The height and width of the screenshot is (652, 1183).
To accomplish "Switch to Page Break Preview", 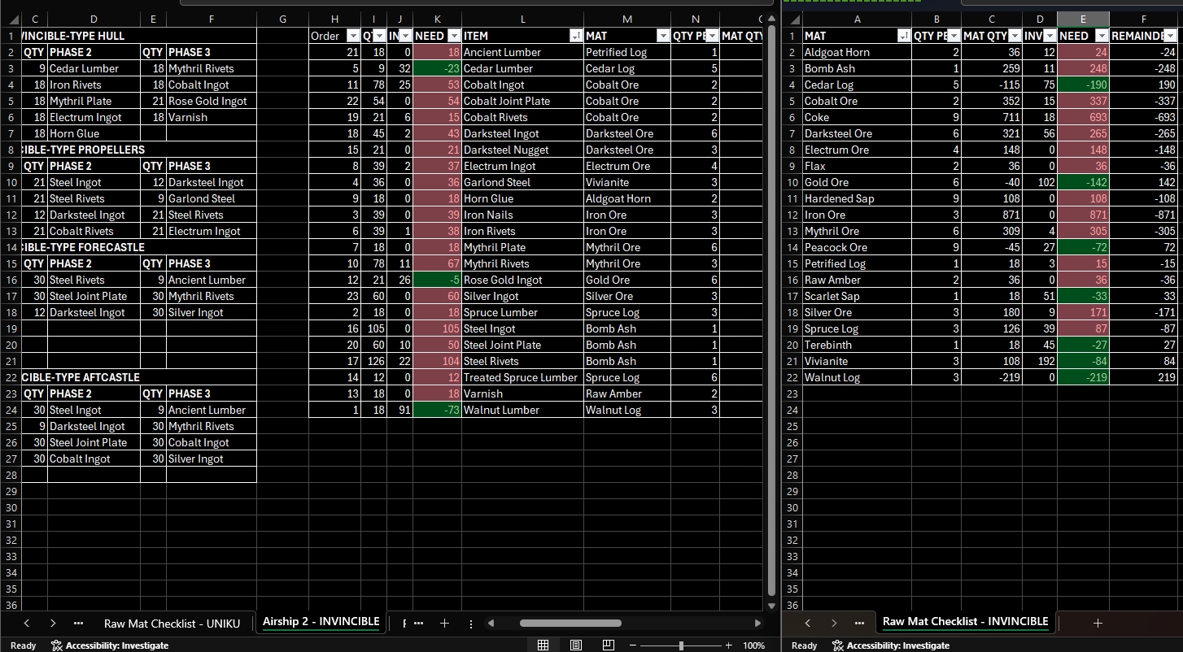I will [x=609, y=645].
